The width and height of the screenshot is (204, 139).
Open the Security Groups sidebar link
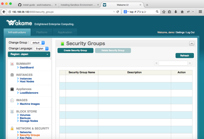click(30, 135)
